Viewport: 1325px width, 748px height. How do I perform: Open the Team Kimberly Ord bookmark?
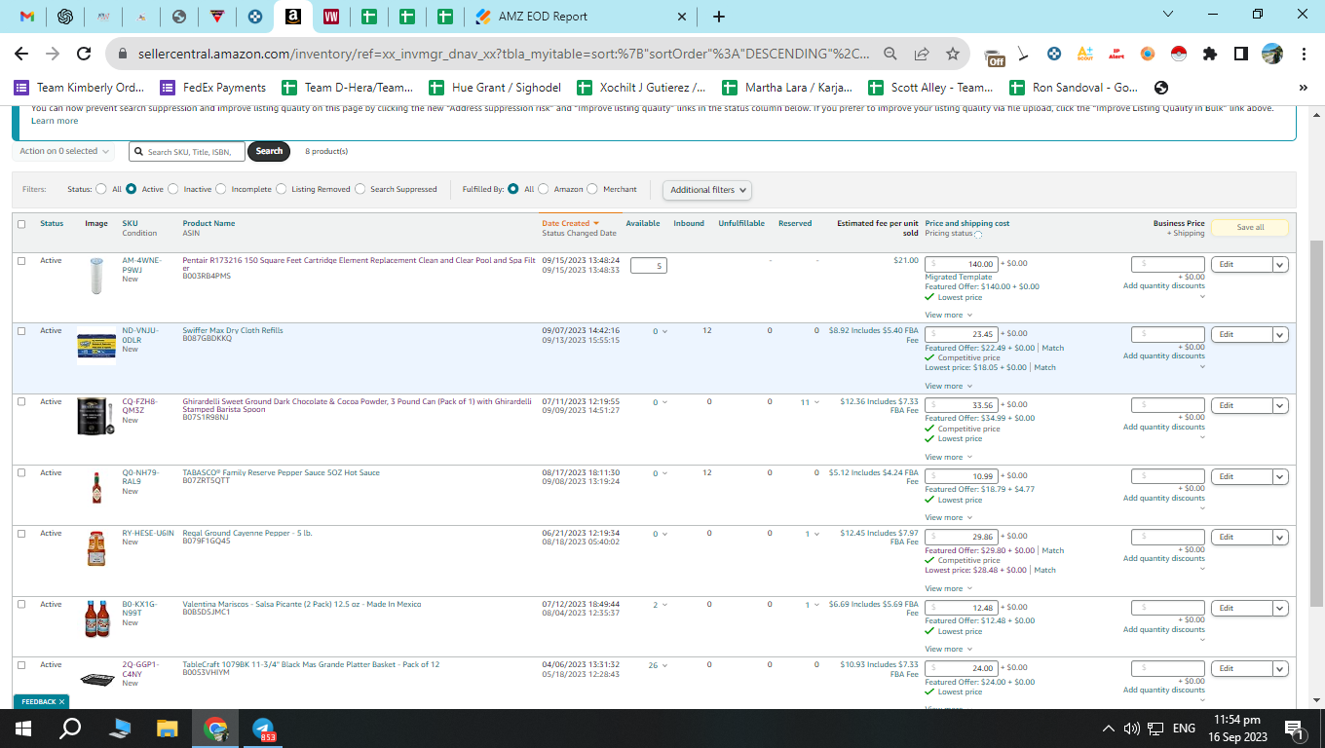[80, 88]
